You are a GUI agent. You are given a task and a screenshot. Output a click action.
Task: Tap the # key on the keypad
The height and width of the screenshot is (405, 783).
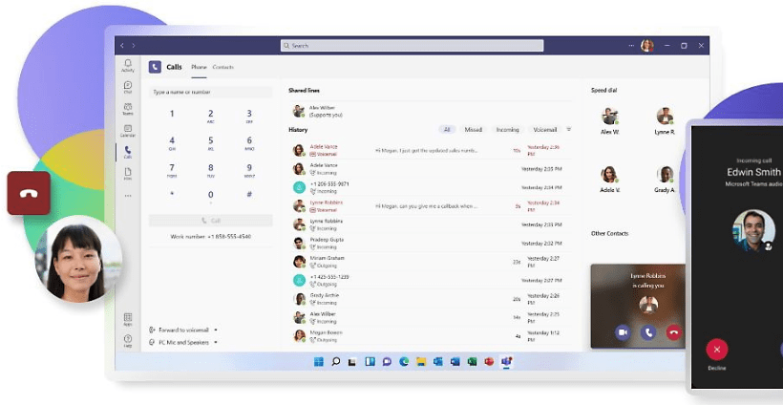coord(249,194)
